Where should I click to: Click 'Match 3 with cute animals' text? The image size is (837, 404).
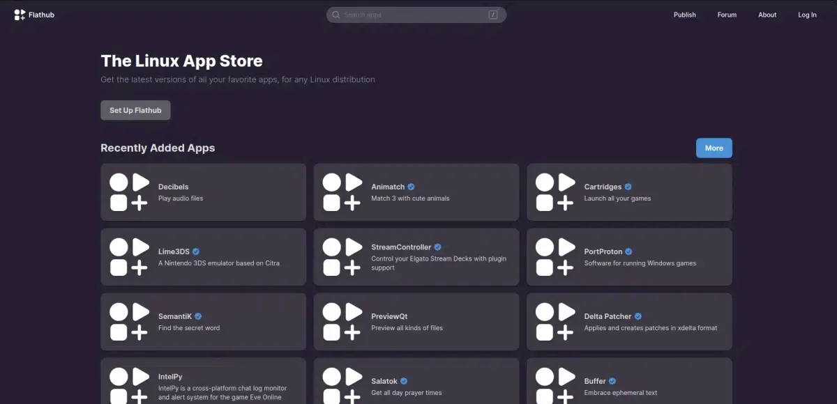coord(410,199)
